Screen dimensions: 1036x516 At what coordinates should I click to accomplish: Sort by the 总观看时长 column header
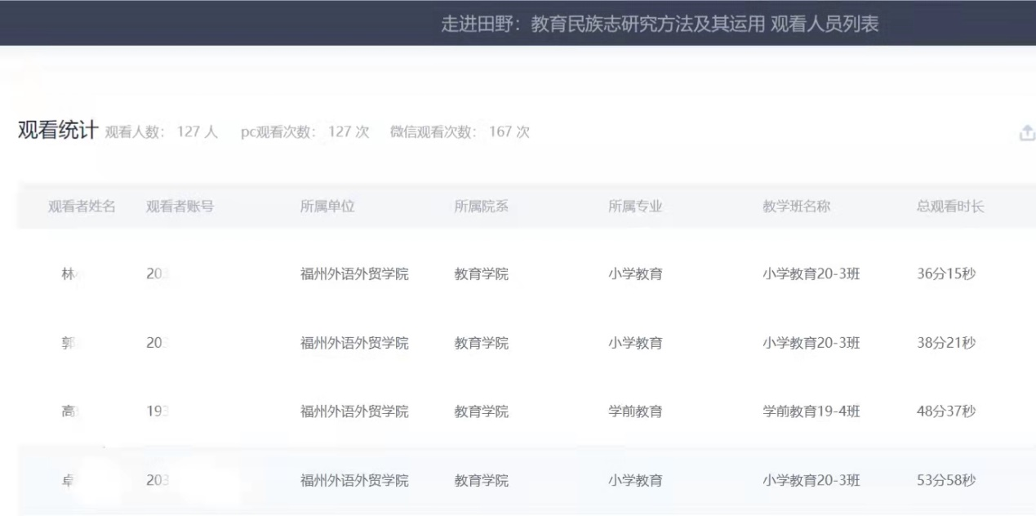(950, 207)
